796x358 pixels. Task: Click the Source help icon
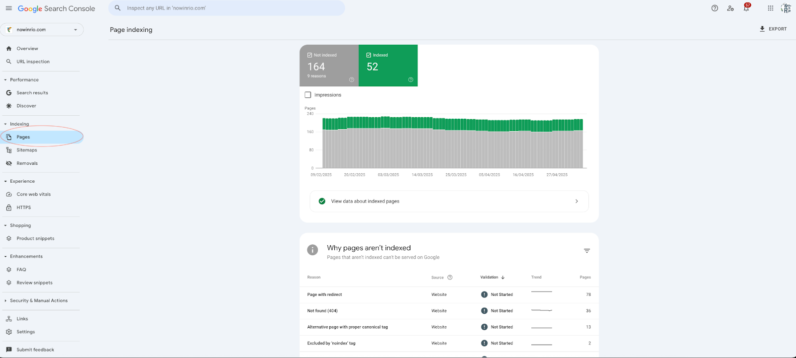coord(450,278)
